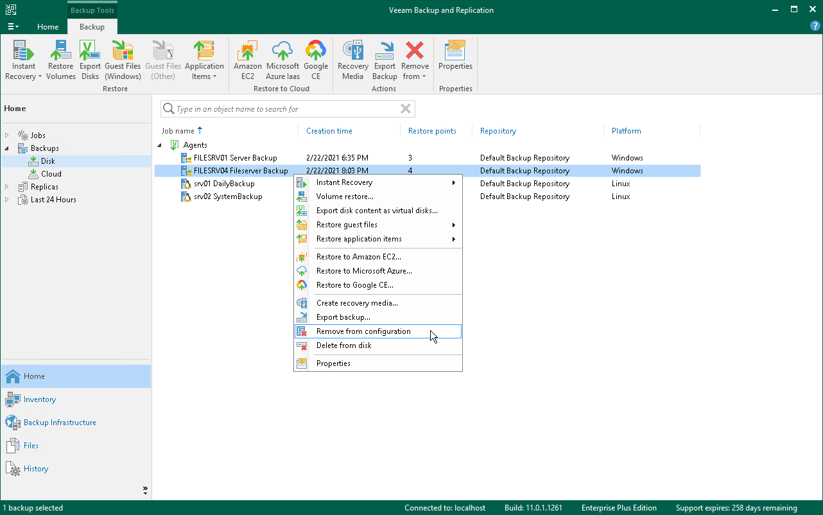Open the Backup Infrastructure view

coord(60,423)
